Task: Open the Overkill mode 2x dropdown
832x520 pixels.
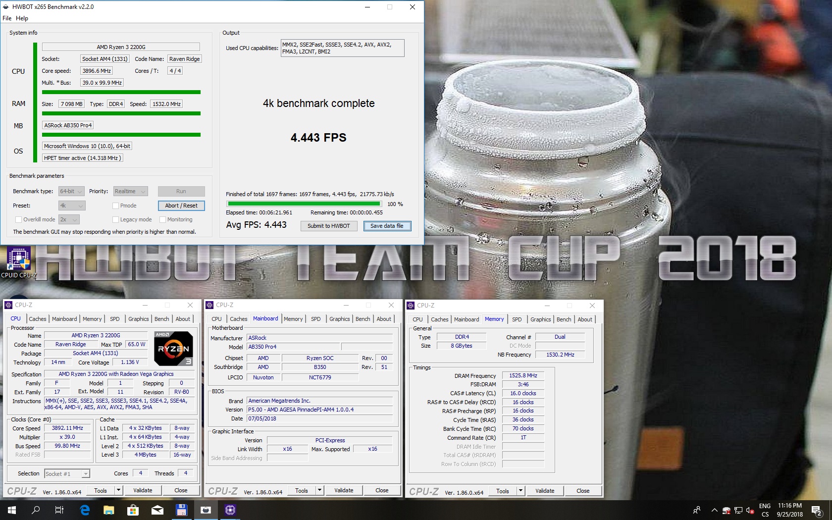Action: tap(69, 219)
